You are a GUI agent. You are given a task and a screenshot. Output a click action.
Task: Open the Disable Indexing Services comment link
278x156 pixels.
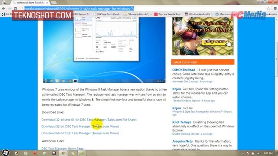185,134
